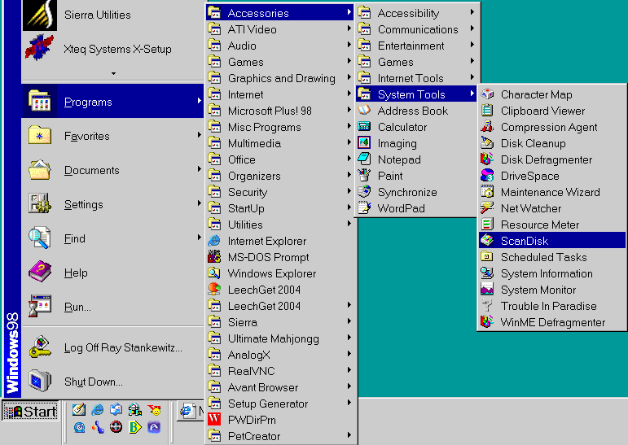Click the Disk Cleanup icon
628x445 pixels.
487,143
